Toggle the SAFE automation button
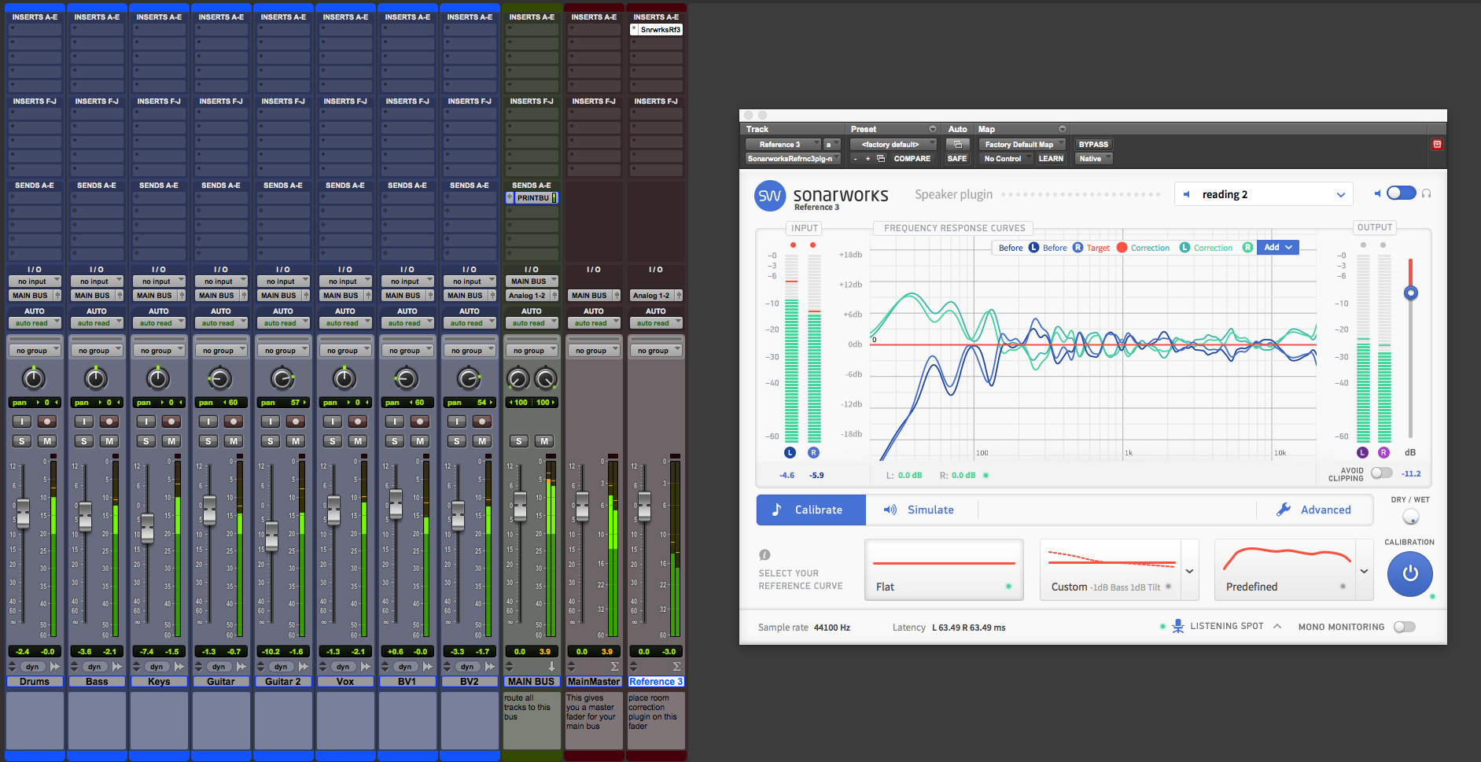 (x=957, y=159)
